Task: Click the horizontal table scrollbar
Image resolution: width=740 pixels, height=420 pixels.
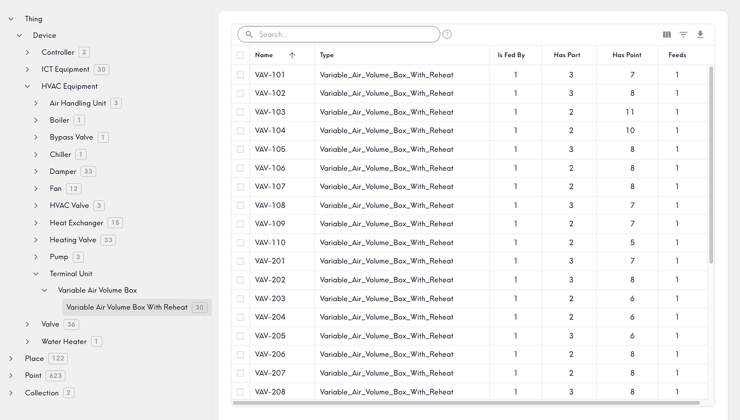Action: pos(466,403)
